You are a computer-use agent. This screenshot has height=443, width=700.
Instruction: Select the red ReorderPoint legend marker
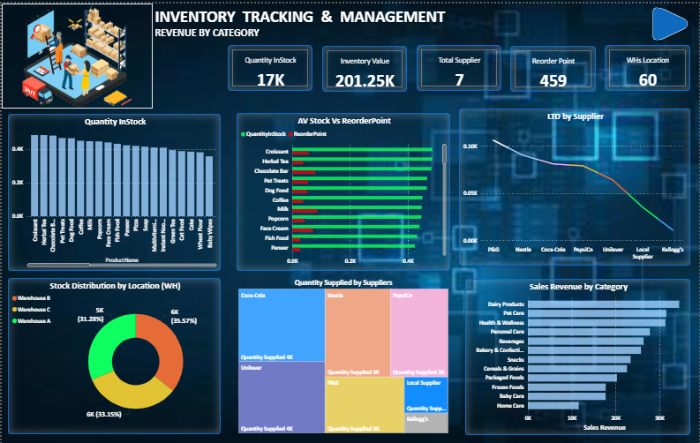pyautogui.click(x=290, y=134)
